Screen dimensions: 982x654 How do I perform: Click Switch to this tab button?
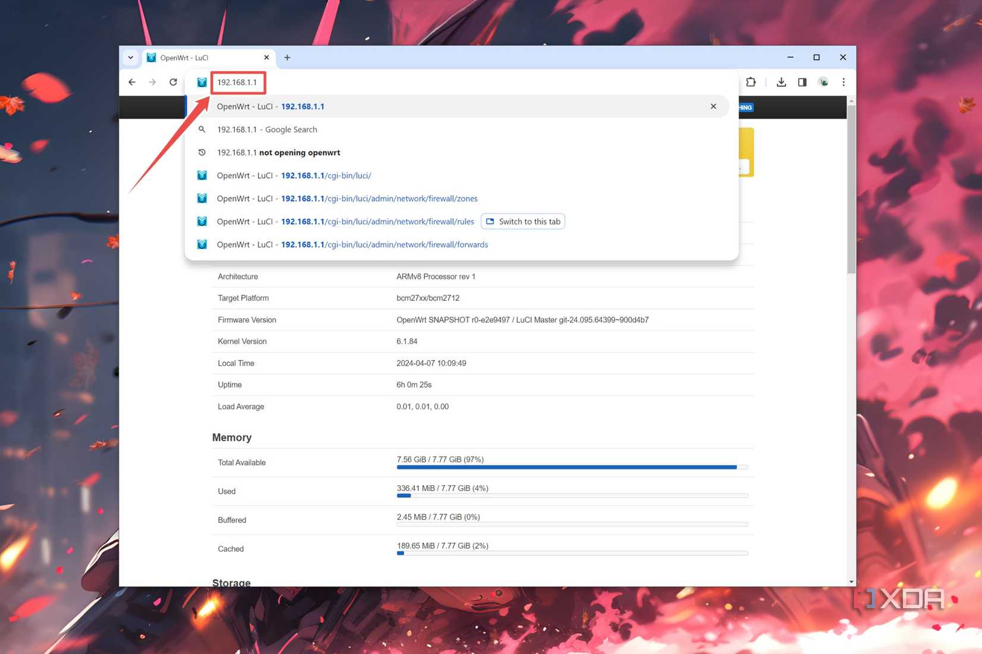coord(523,222)
